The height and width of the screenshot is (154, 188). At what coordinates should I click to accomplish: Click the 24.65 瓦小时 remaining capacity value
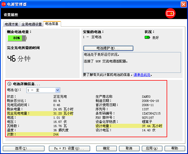coord(63,109)
